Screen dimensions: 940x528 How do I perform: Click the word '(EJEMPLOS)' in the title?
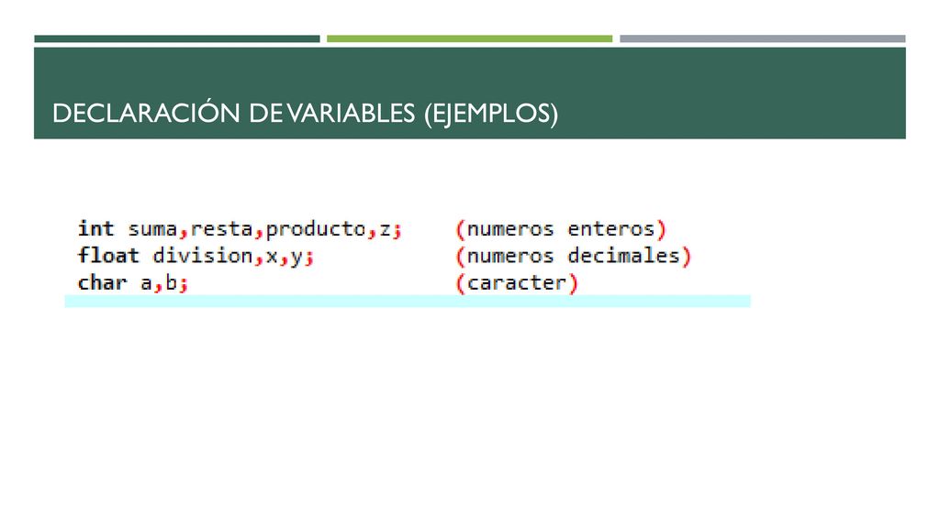click(x=491, y=113)
